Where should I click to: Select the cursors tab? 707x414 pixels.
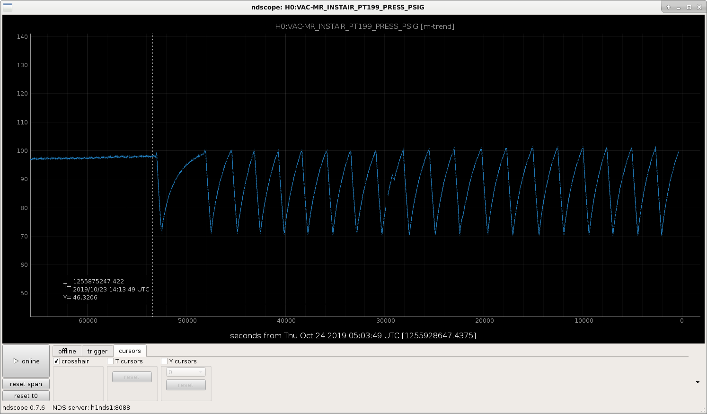point(130,351)
